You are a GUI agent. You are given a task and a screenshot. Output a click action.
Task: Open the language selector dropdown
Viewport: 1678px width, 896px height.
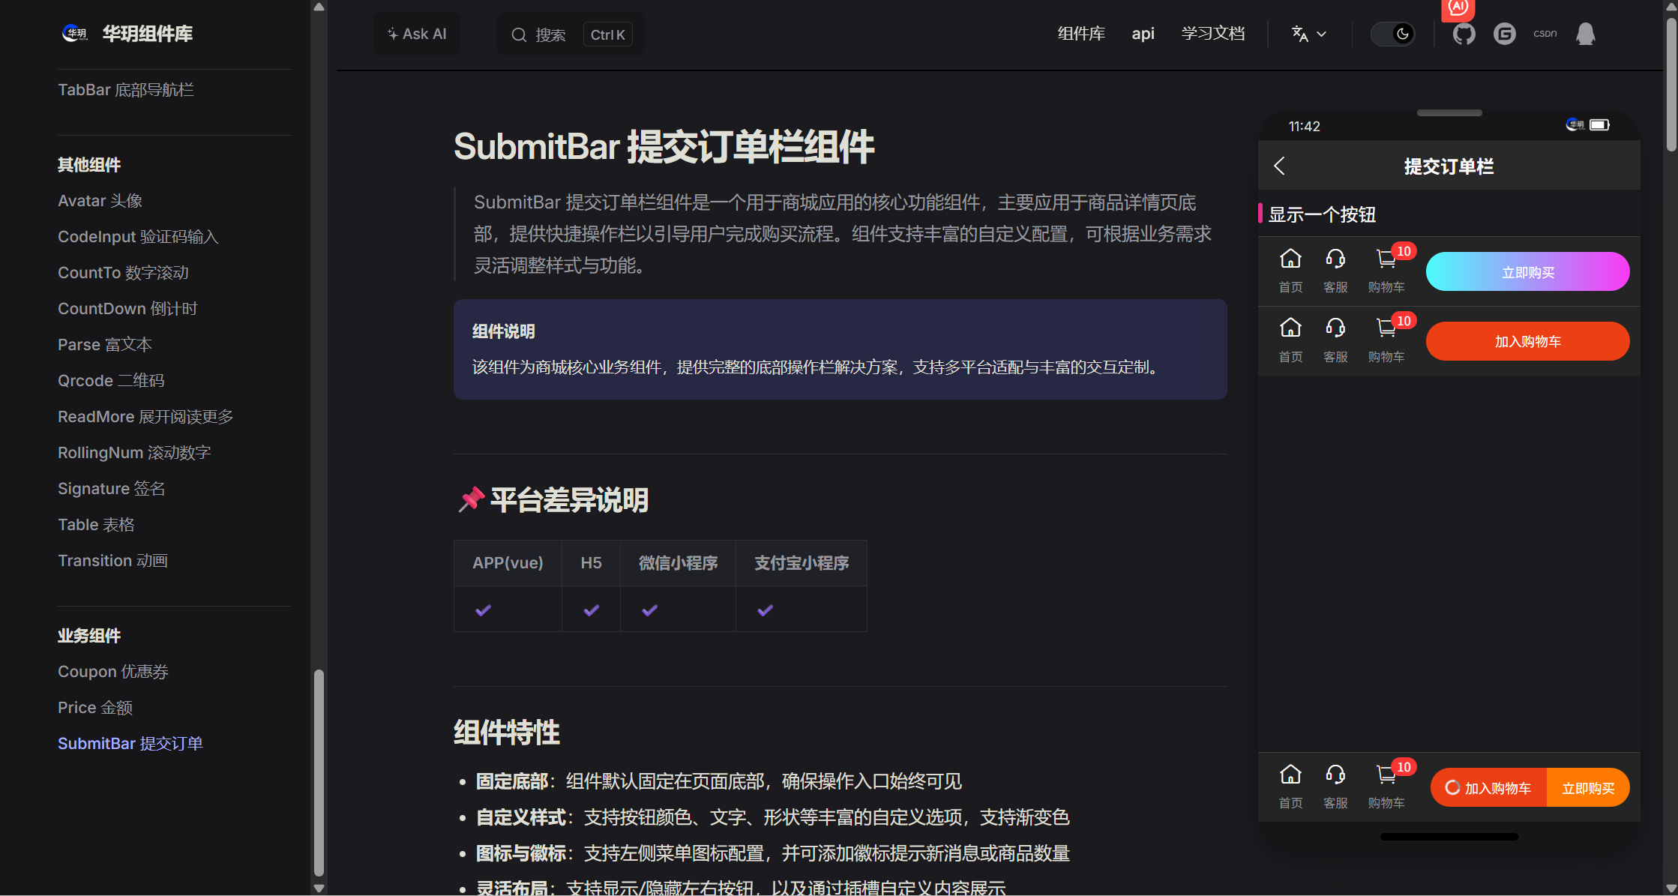pos(1308,34)
